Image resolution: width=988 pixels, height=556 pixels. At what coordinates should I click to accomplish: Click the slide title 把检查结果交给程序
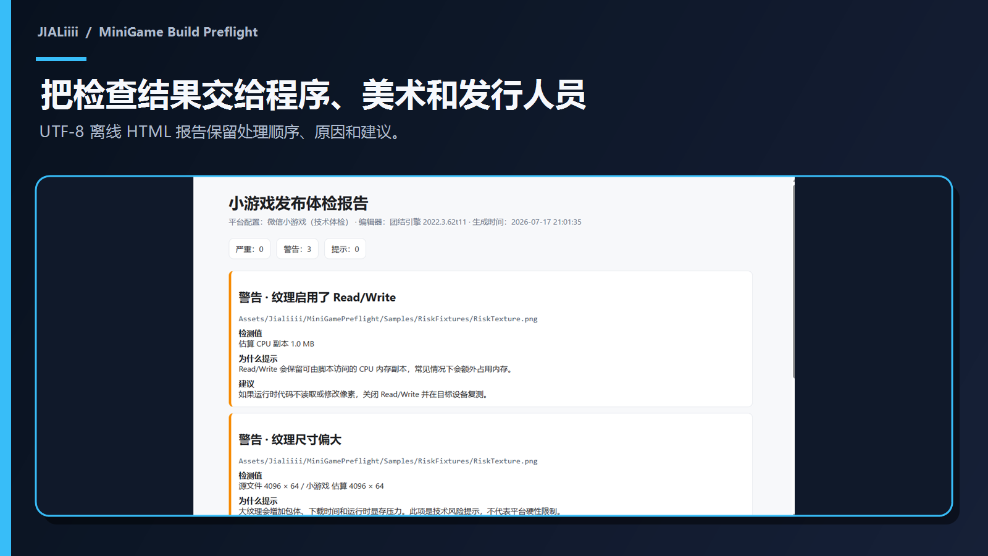(x=314, y=95)
